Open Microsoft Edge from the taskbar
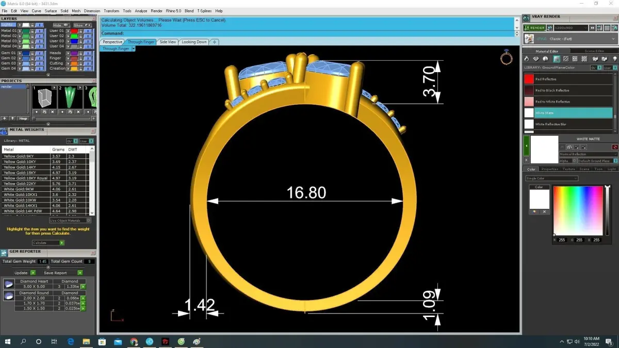This screenshot has width=619, height=348. coord(71,341)
